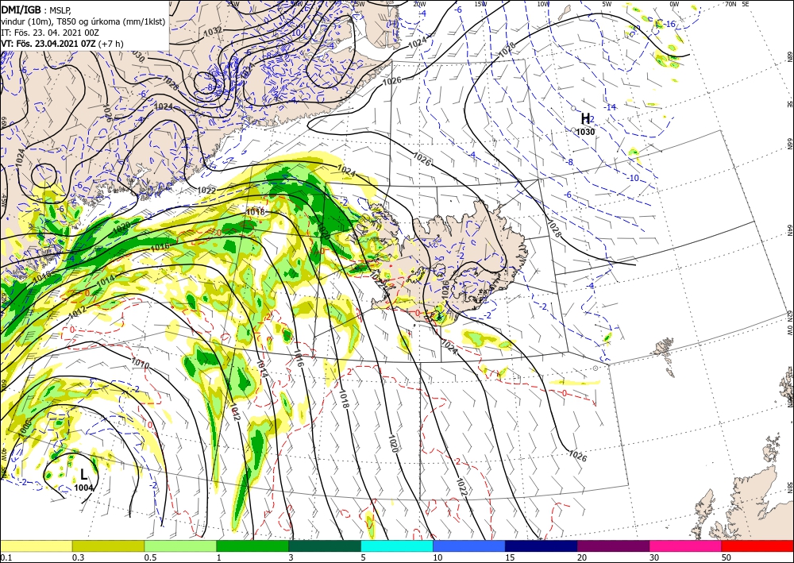The image size is (794, 563).
Task: Click the -14 temperature contour label
Action: pos(610,107)
